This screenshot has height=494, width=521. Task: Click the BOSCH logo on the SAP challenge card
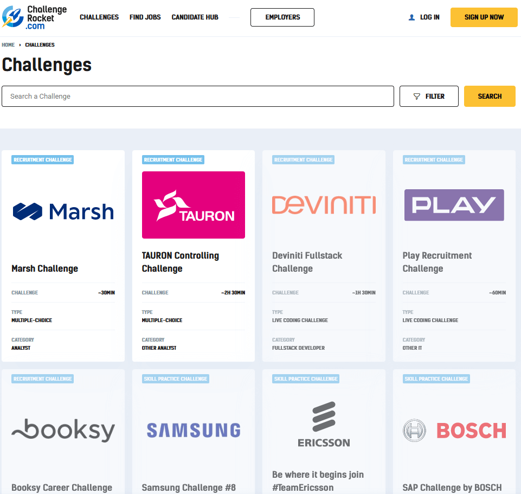point(454,430)
